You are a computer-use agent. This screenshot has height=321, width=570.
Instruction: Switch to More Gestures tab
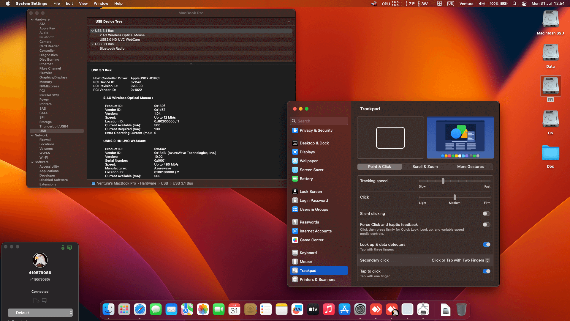(x=470, y=166)
